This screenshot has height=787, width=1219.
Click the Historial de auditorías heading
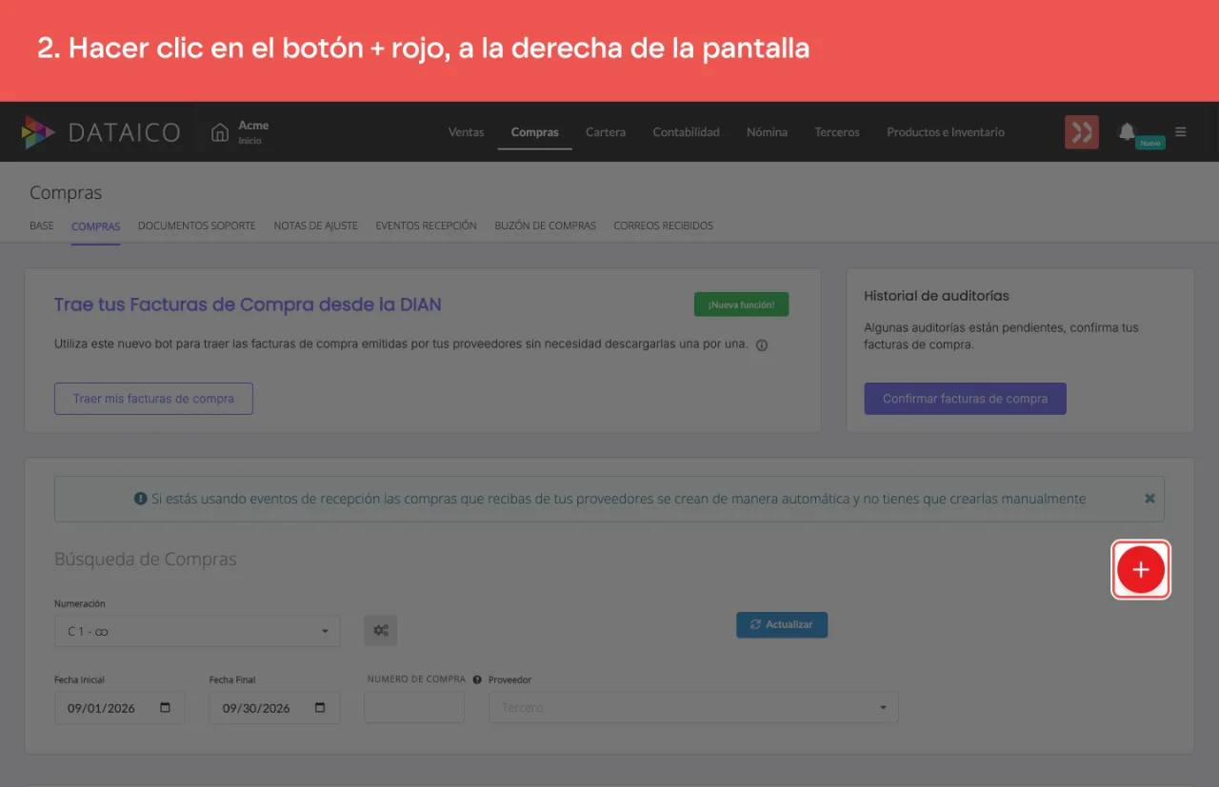936,296
